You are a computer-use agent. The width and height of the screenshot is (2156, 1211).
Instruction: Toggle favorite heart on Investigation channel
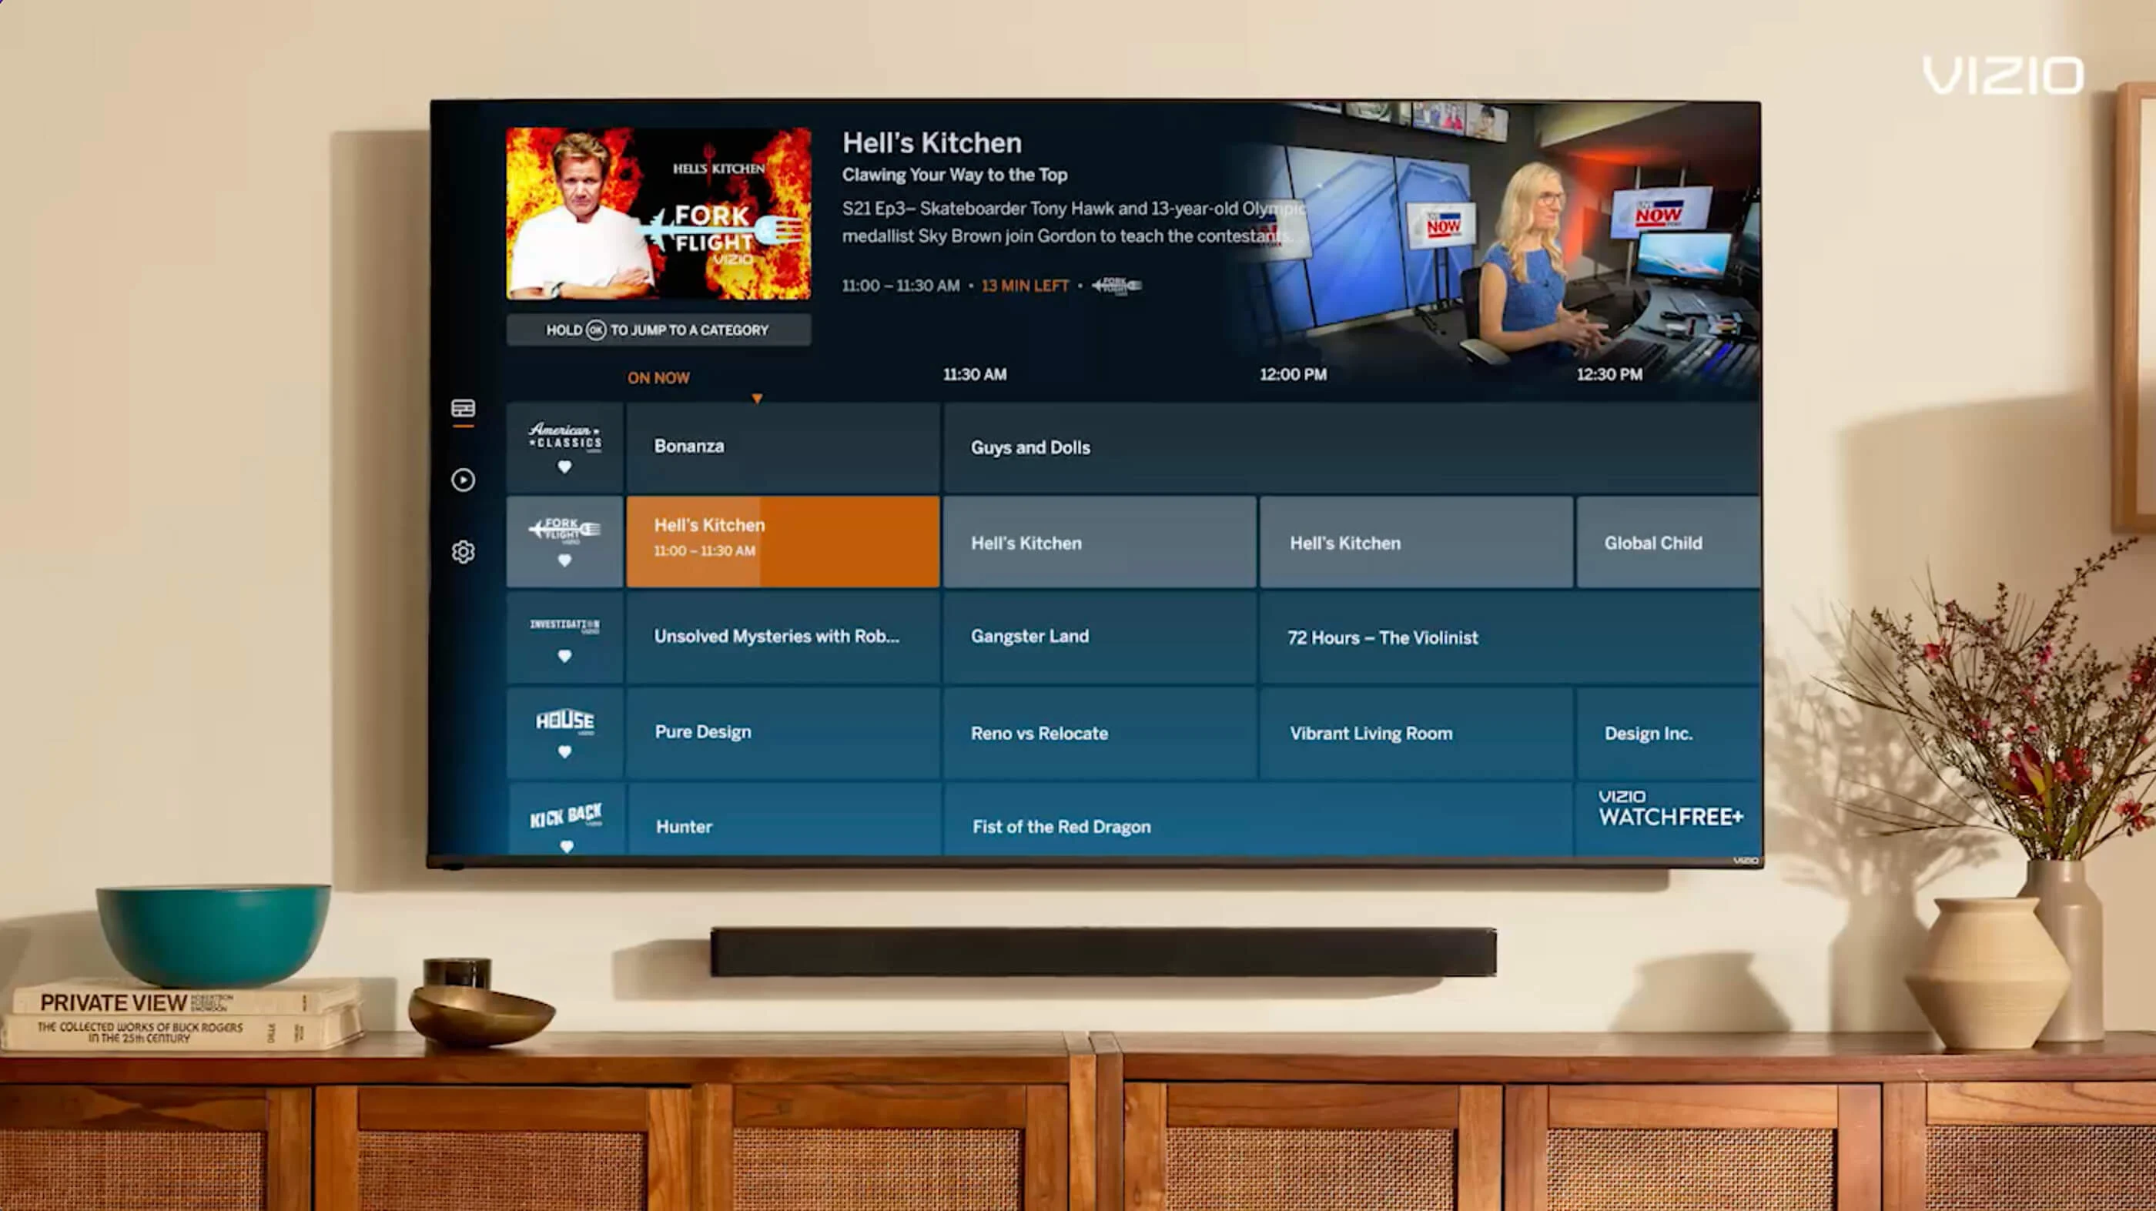[564, 656]
